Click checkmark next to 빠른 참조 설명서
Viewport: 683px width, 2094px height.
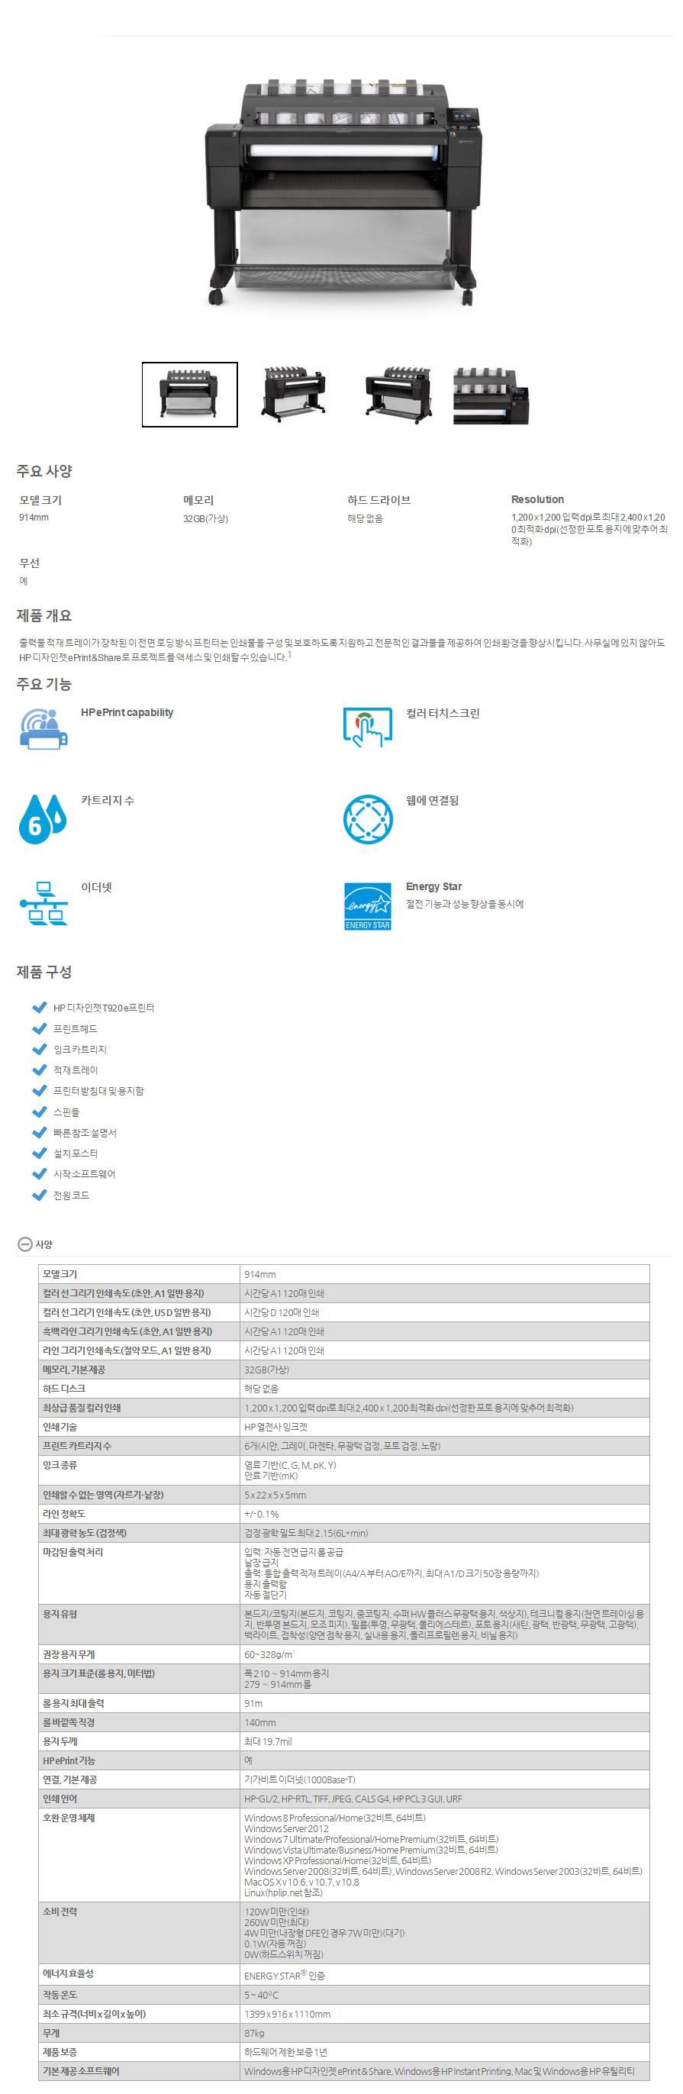(x=39, y=1132)
